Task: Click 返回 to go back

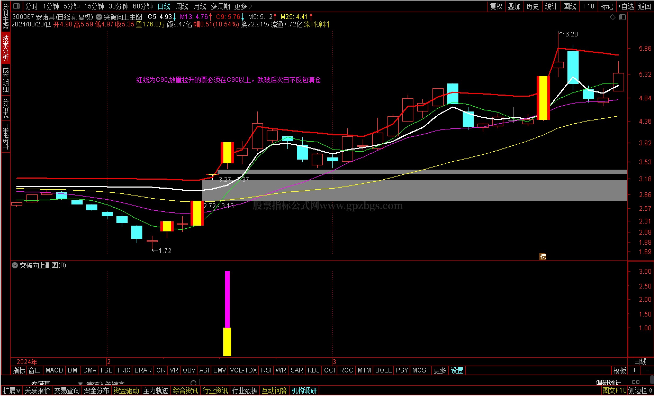Action: (644, 6)
